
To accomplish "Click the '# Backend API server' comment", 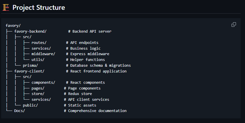I will tap(90, 31).
